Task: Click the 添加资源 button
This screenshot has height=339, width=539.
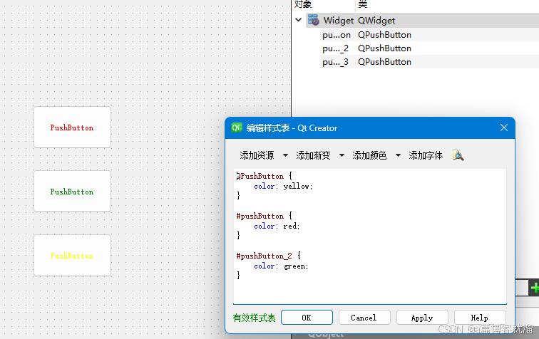Action: pos(257,155)
